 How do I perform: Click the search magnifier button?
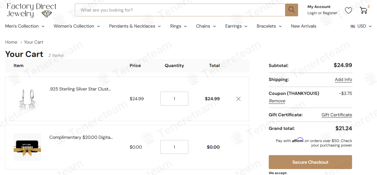point(291,10)
